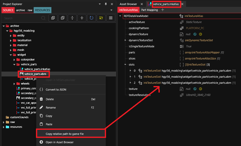Viewport: 241px width, 146px height.
Task: Expand the dynamicTextureSlot property
Action: (125, 40)
